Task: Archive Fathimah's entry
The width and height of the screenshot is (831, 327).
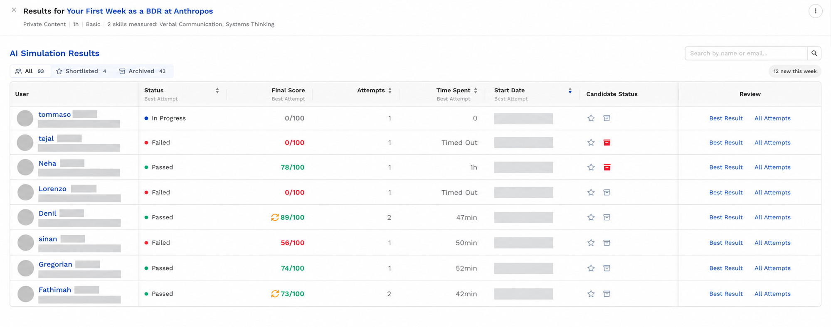Action: [607, 294]
